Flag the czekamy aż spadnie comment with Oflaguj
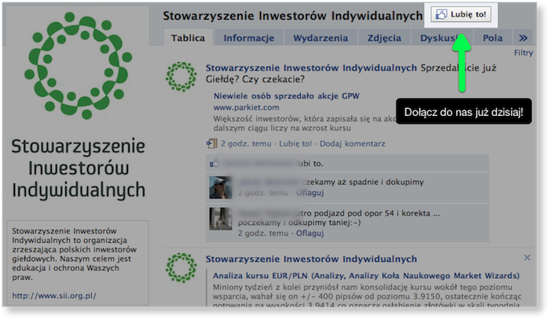Screen dimensions: 549x319 click(x=310, y=193)
